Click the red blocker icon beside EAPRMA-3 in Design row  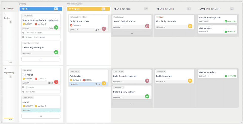[x=36, y=24]
